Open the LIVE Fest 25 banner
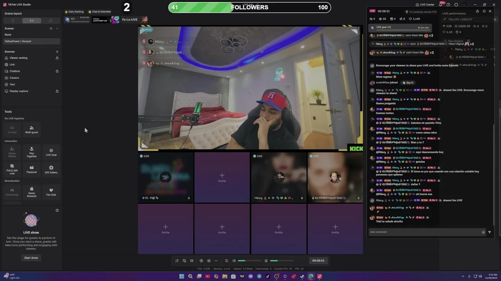Viewport: 501px width, 281px height. (x=105, y=20)
